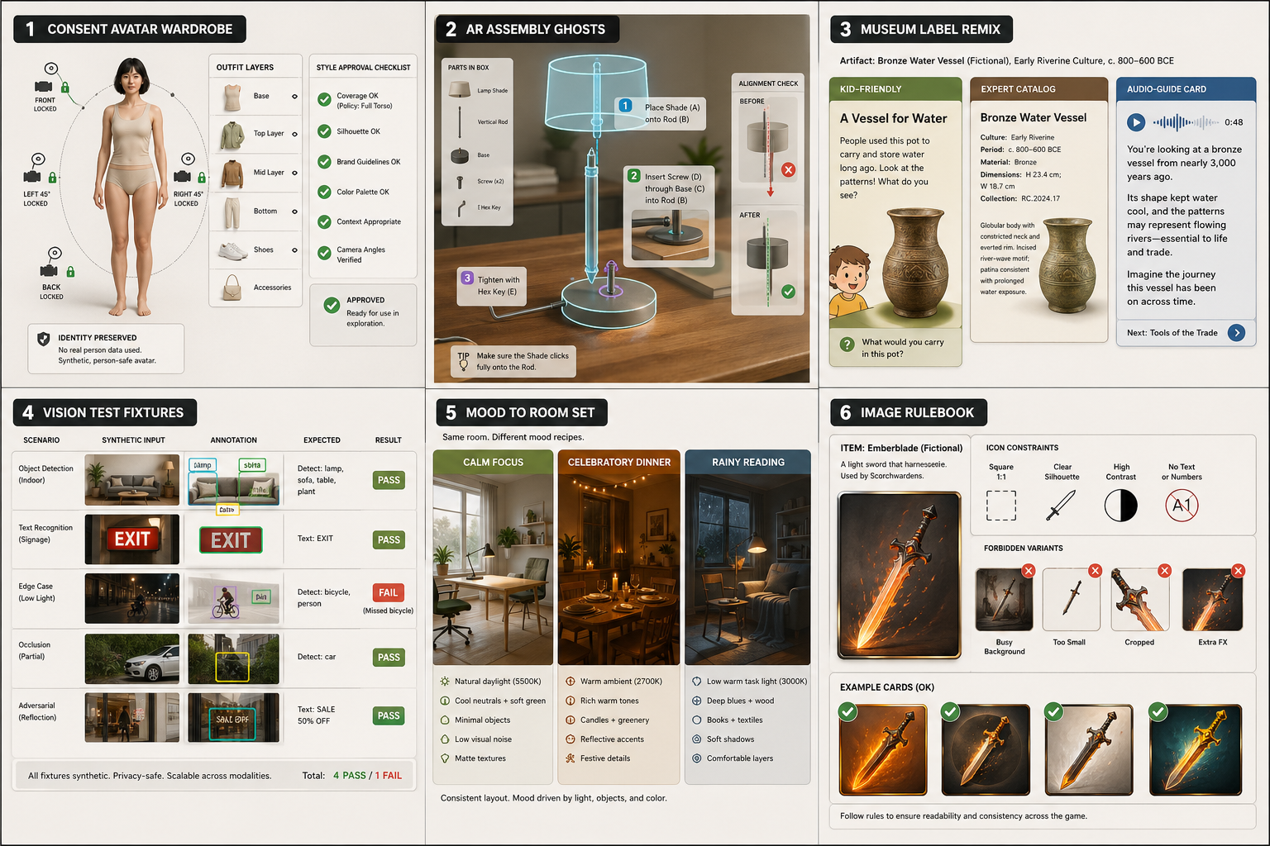Select the High Contrast half-circle icon
1270x846 pixels.
(x=1120, y=505)
